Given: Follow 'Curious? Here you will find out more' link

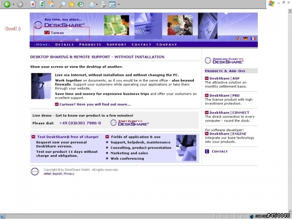Looking at the screenshot, I should (95, 104).
